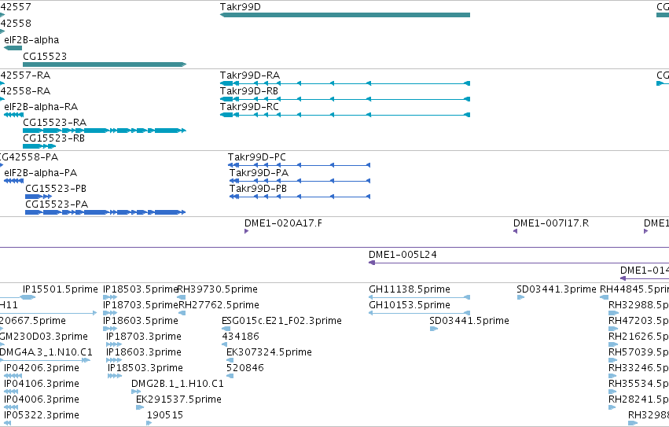Viewport: 669px width, 427px height.
Task: Click the eIF2B-alpha gene label
Action: (x=31, y=40)
